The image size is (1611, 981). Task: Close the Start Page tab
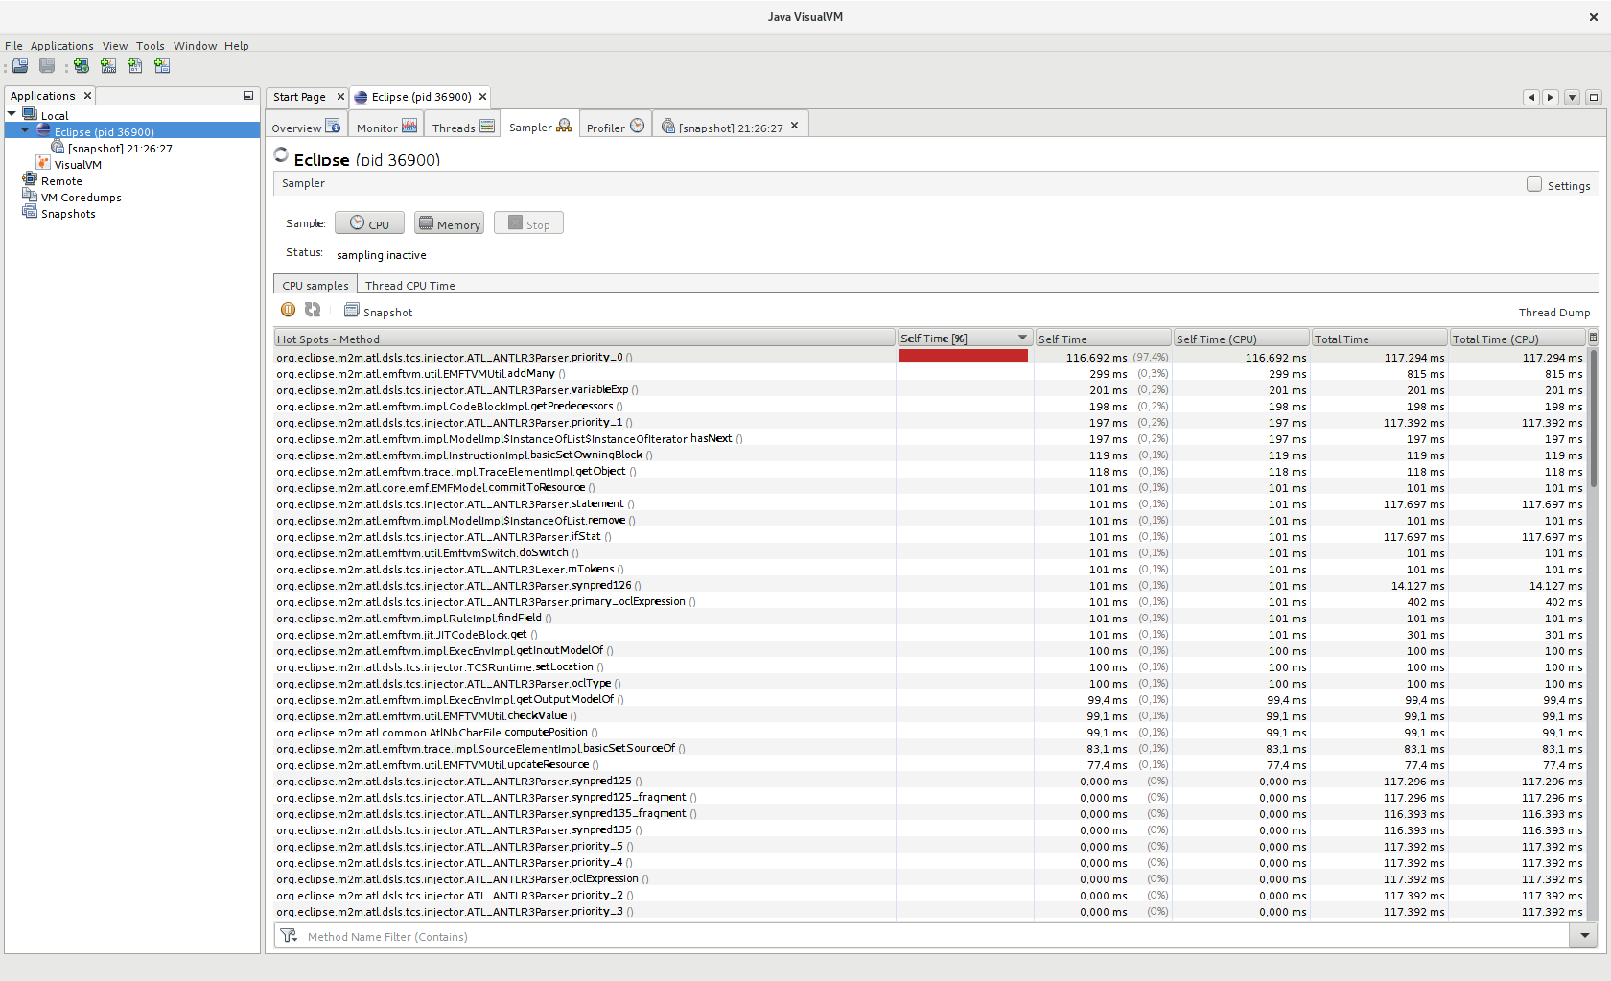(x=340, y=97)
